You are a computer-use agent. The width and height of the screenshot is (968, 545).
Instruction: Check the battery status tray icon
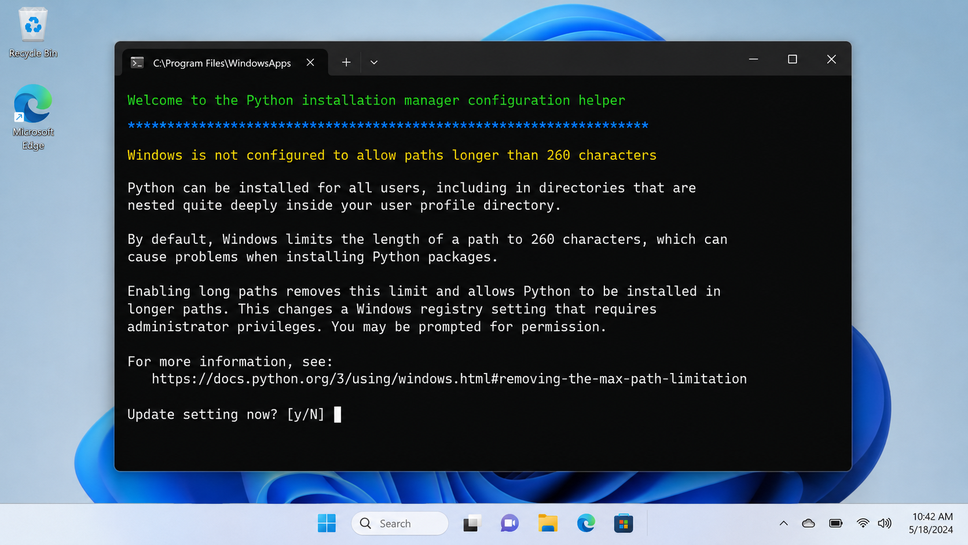click(x=835, y=523)
